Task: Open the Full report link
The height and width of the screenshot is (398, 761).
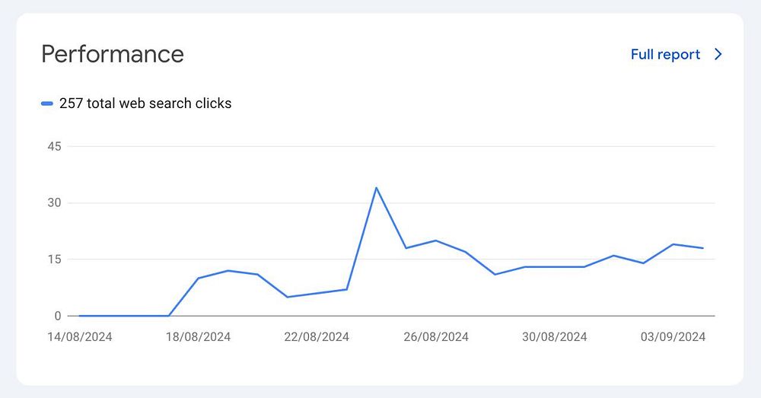Action: point(665,55)
